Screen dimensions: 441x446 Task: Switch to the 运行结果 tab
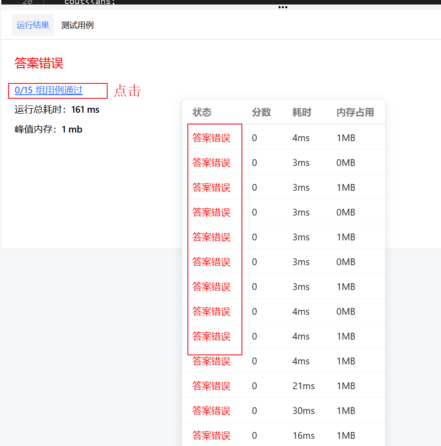[x=33, y=25]
